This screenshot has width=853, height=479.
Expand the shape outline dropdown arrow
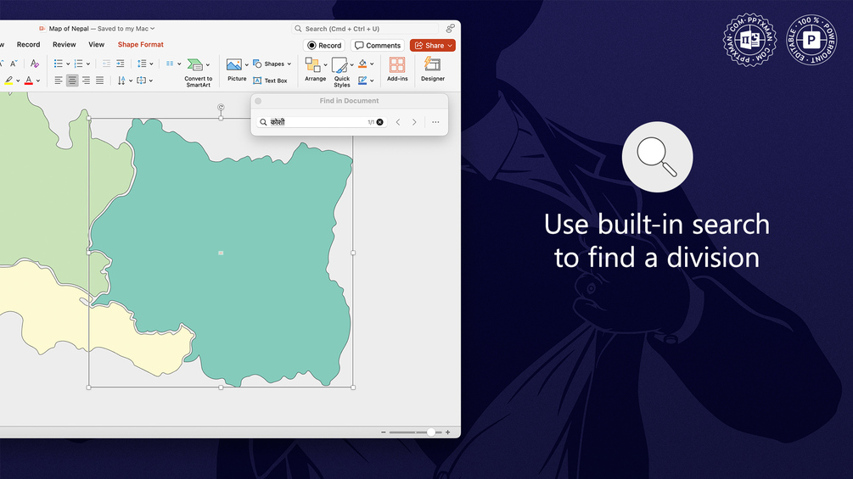[x=372, y=81]
